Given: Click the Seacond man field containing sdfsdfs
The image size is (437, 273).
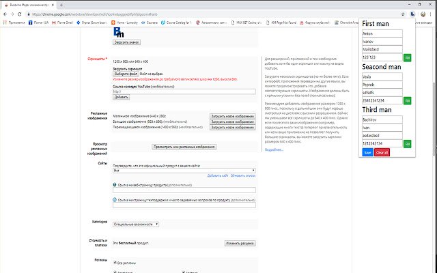Looking at the screenshot, I should (x=382, y=93).
